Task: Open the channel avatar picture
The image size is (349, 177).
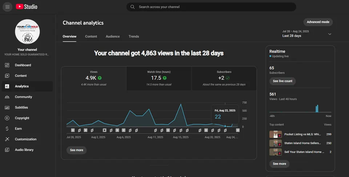Action: click(x=27, y=32)
